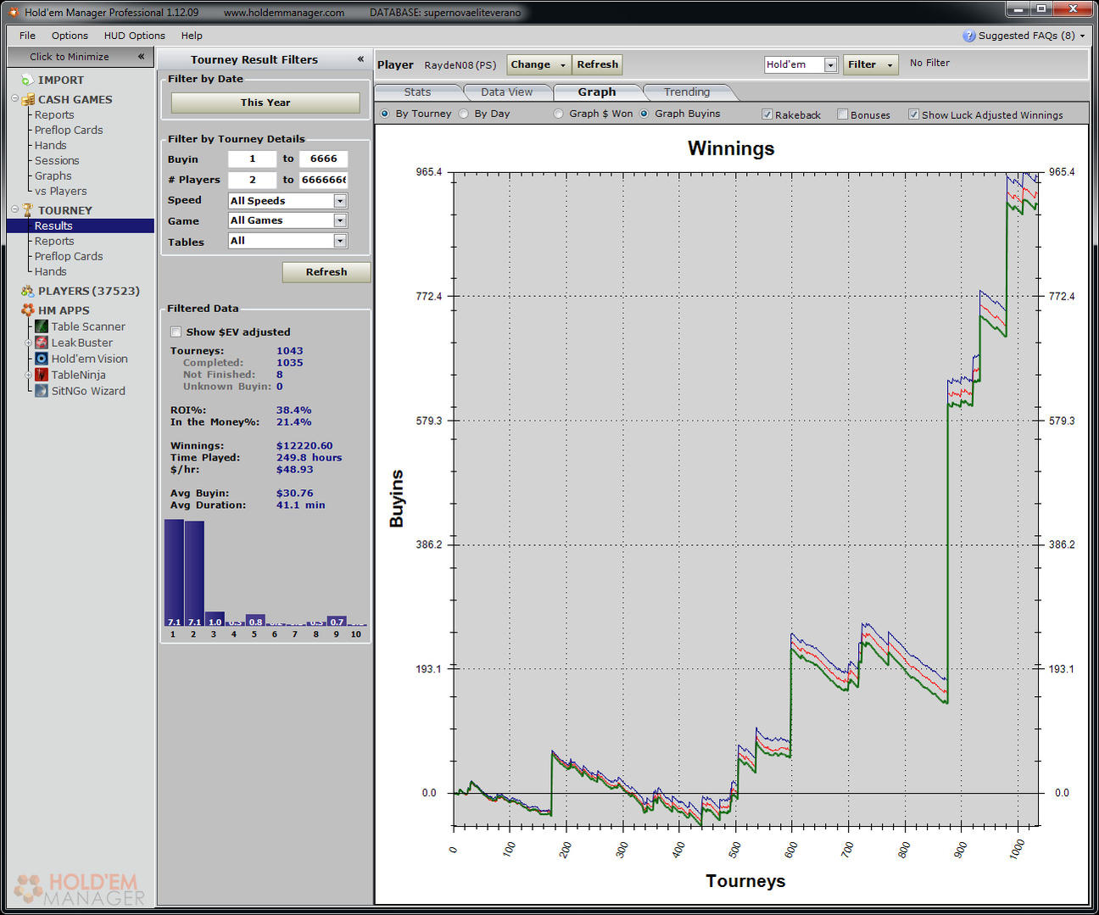Viewport: 1099px width, 915px height.
Task: Open SitNGo Wizard app icon
Action: [41, 391]
